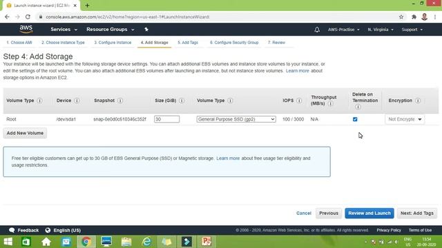Click info icon beside Device header
Image resolution: width=442 pixels, height=248 pixels.
[x=77, y=101]
